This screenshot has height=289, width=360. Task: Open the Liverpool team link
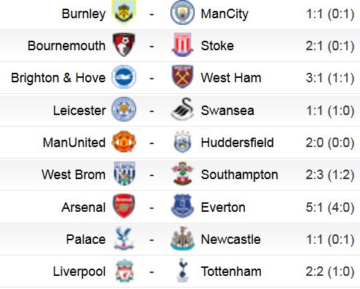pos(79,272)
